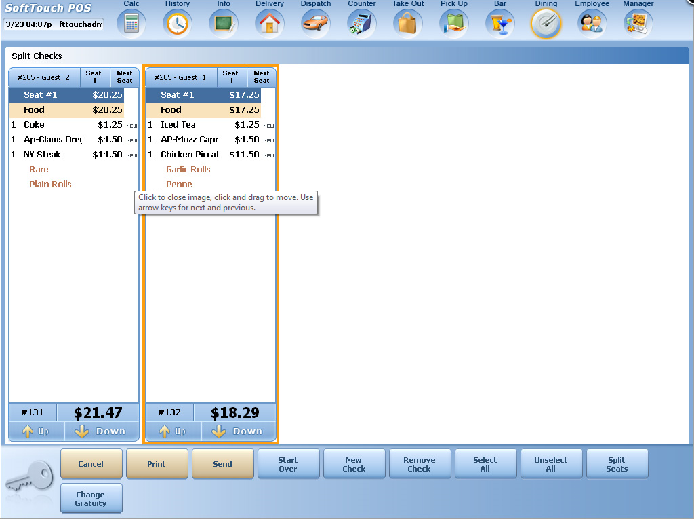Select the AP-Mozz Capr item
Image resolution: width=694 pixels, height=519 pixels.
coord(210,140)
